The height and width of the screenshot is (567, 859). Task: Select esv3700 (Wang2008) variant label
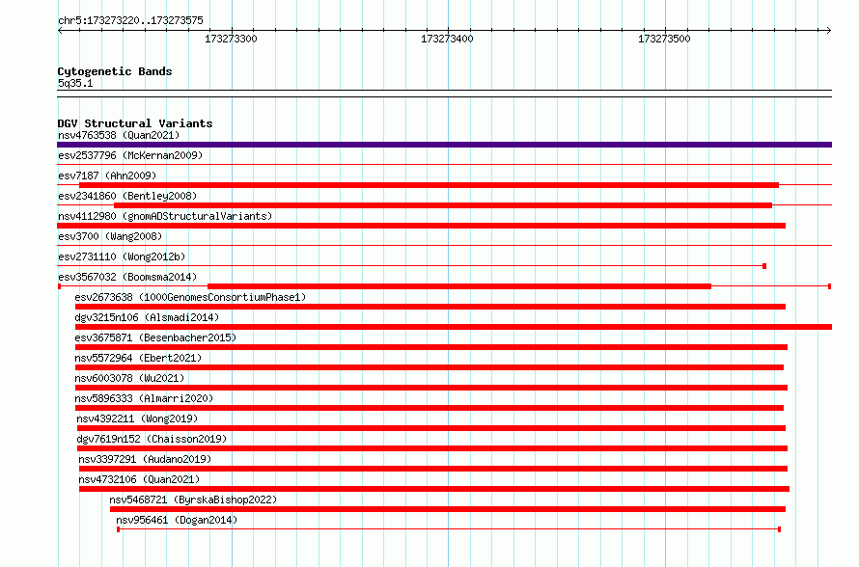110,236
